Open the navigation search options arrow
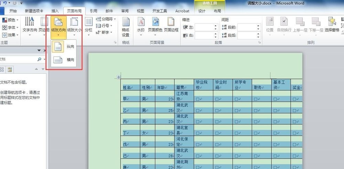Image resolution: width=344 pixels, height=169 pixels. [x=45, y=59]
